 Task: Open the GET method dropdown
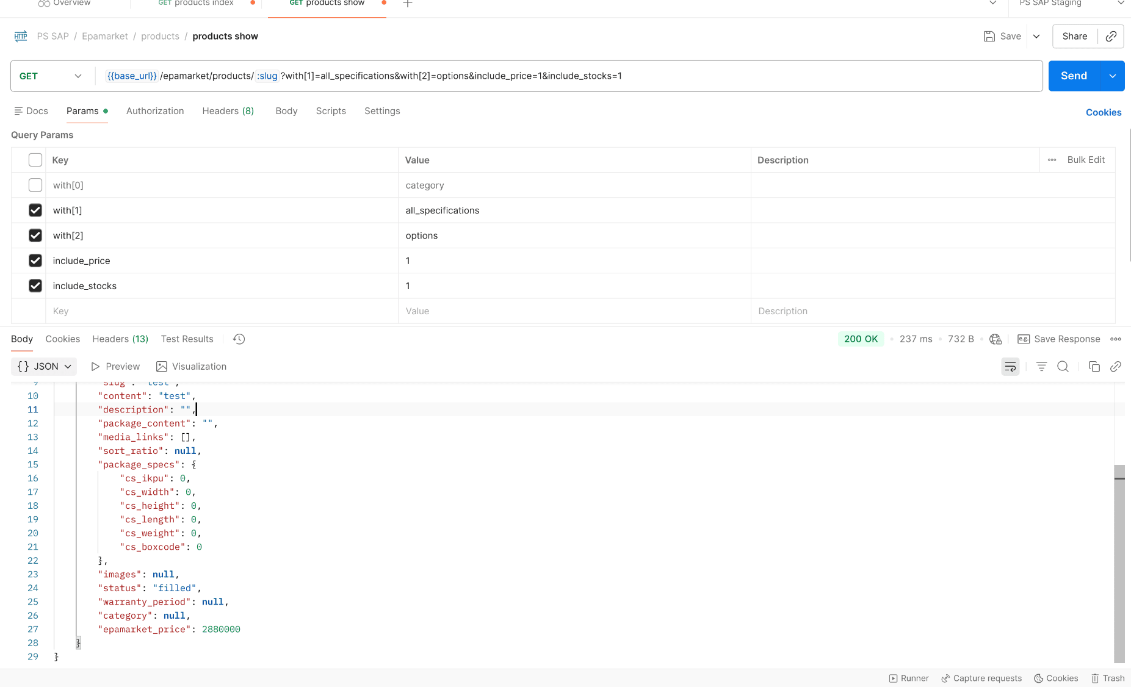[51, 76]
